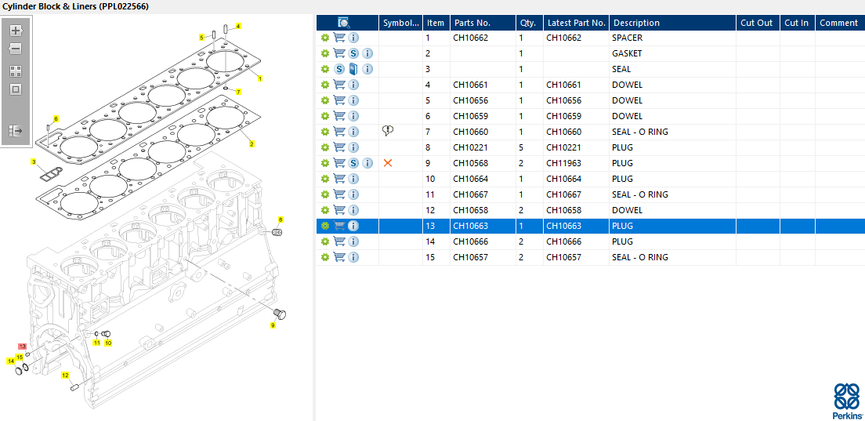This screenshot has width=865, height=421.
Task: Select row 15 SEAL - O RING
Action: [x=590, y=257]
